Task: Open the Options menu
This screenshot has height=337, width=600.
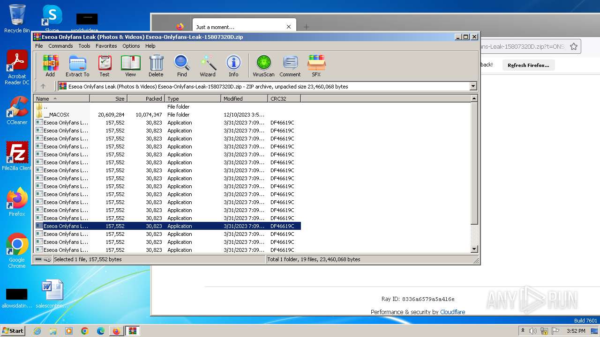Action: point(131,46)
